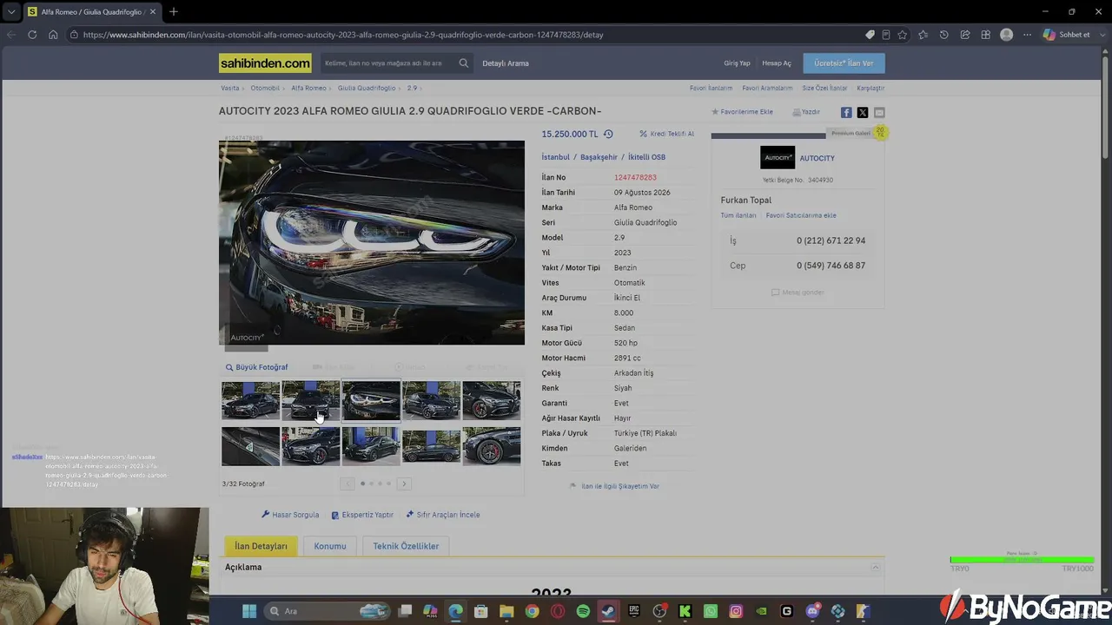Image resolution: width=1112 pixels, height=625 pixels.
Task: Click Kredi Teklifi Al link
Action: pyautogui.click(x=667, y=135)
